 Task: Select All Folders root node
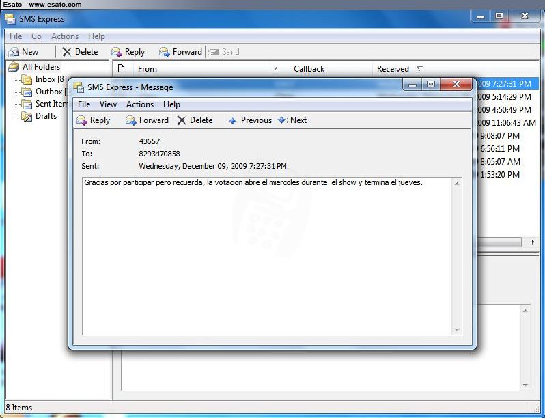point(40,67)
